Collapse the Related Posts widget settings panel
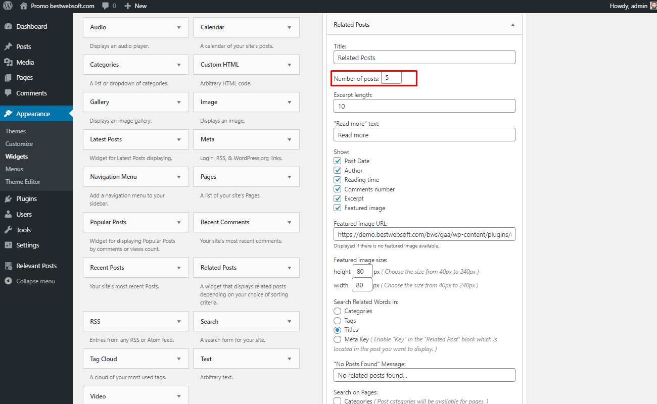 [512, 25]
